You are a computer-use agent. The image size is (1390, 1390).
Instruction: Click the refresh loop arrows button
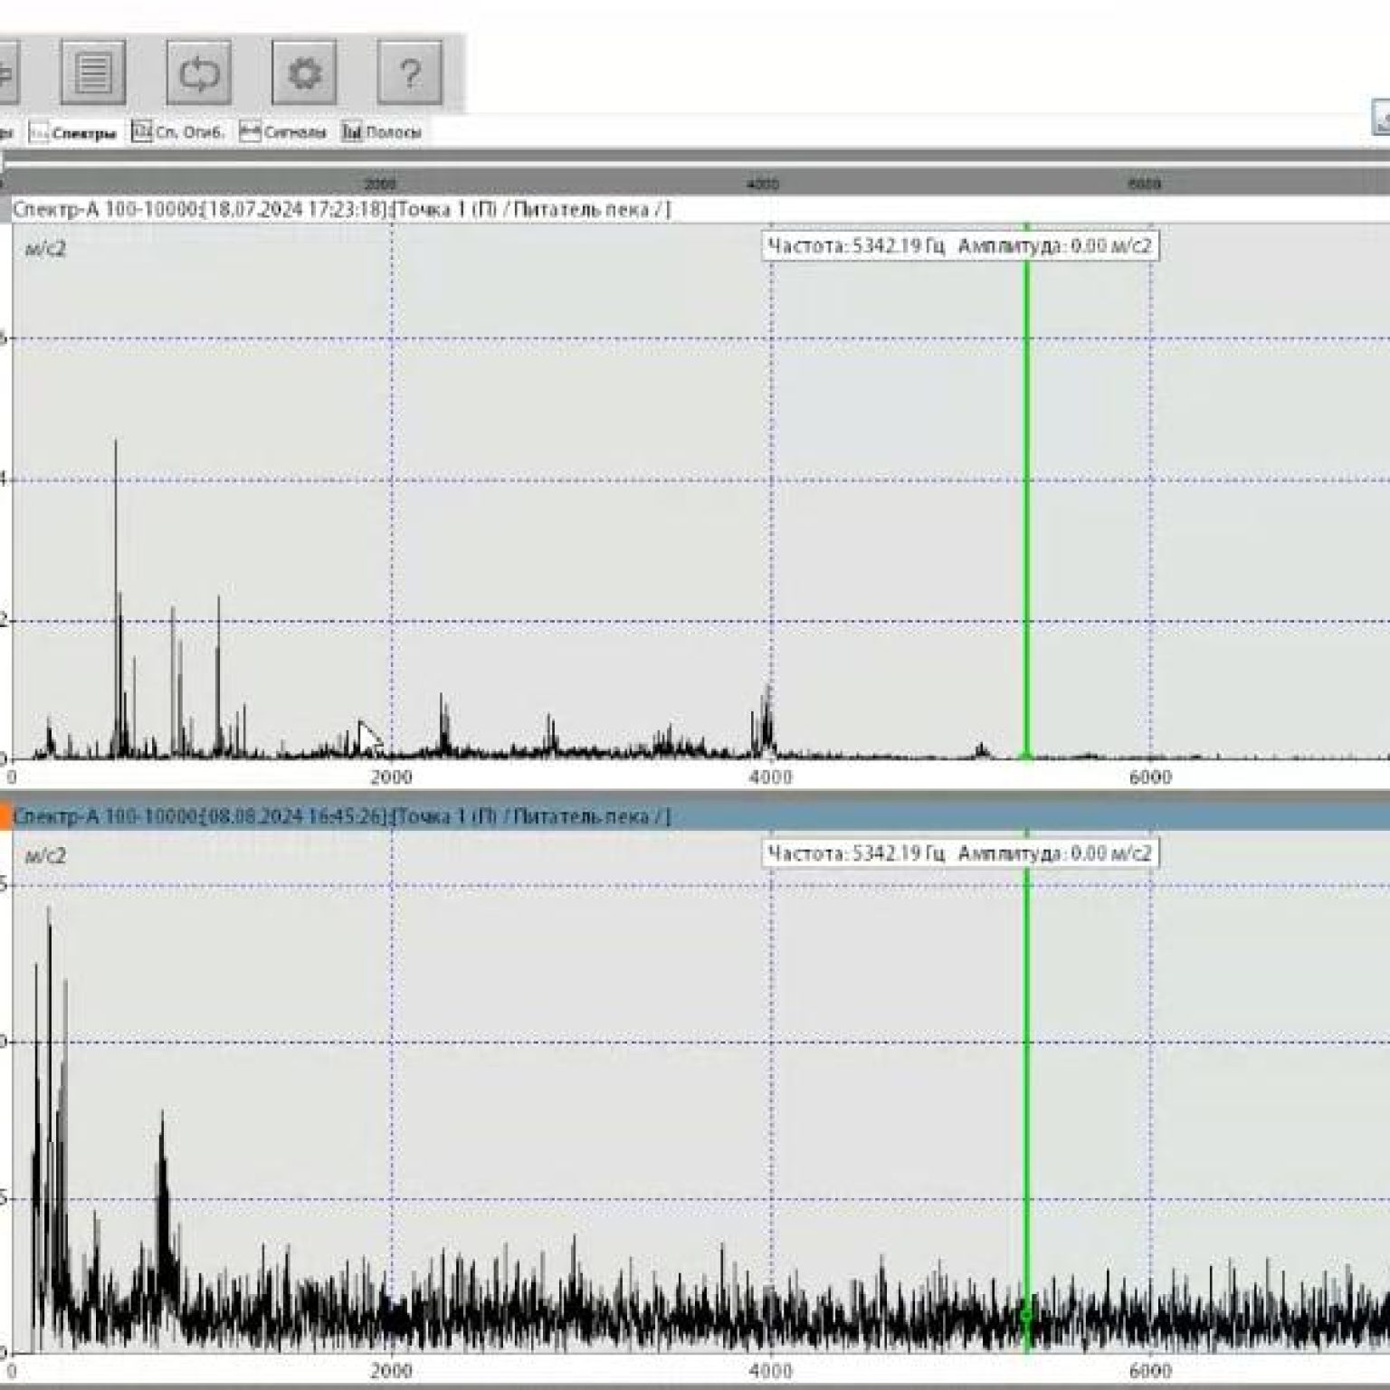tap(199, 72)
